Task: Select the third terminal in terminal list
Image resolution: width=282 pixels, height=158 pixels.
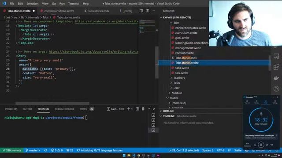Action: tap(153, 125)
